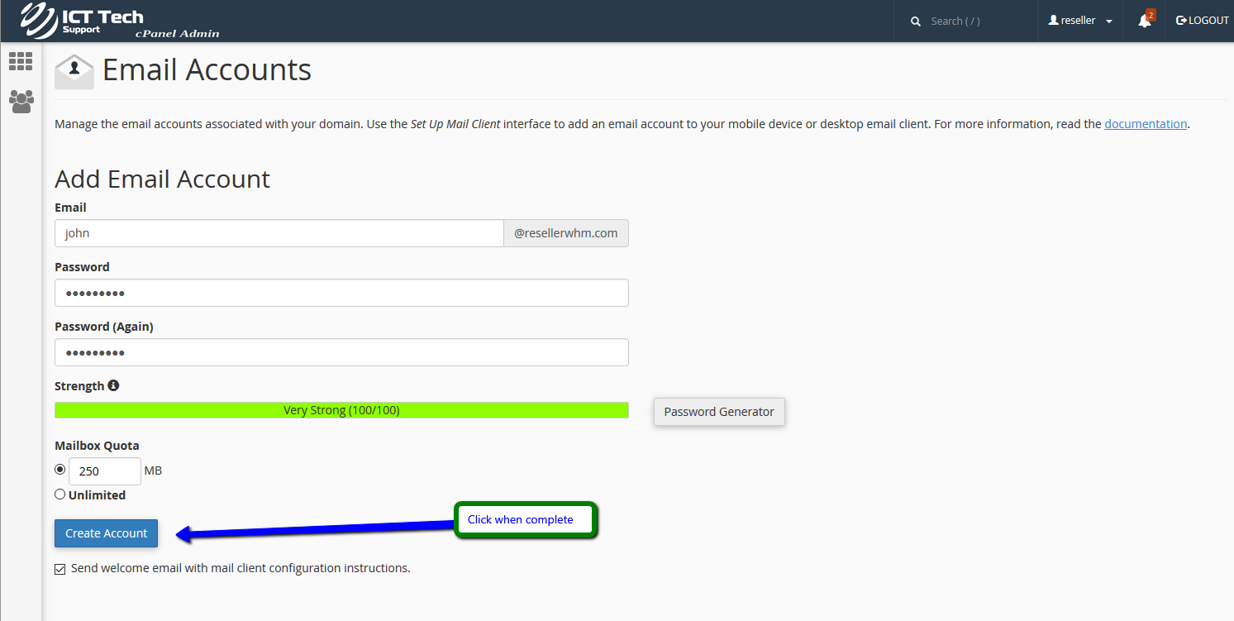
Task: Click the Strength info icon
Action: coord(113,385)
